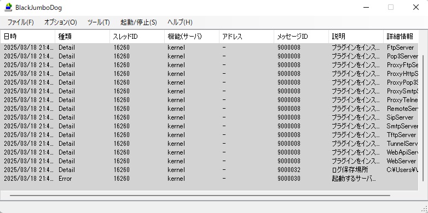Click the 起動するサーバ... description cell
428x213 pixels.
pos(354,179)
